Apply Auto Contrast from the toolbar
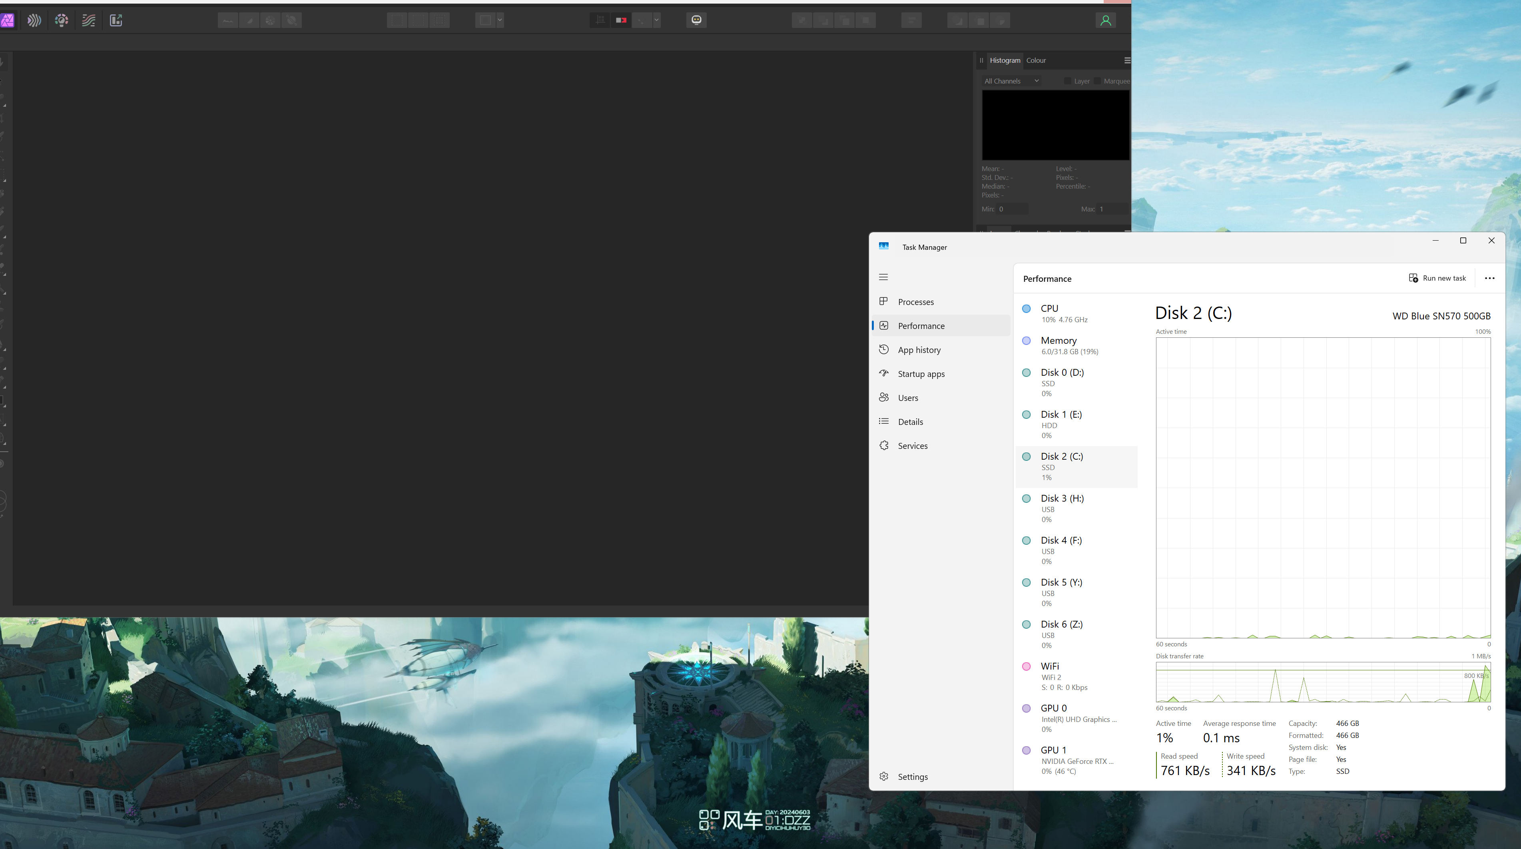The width and height of the screenshot is (1521, 849). click(x=249, y=21)
